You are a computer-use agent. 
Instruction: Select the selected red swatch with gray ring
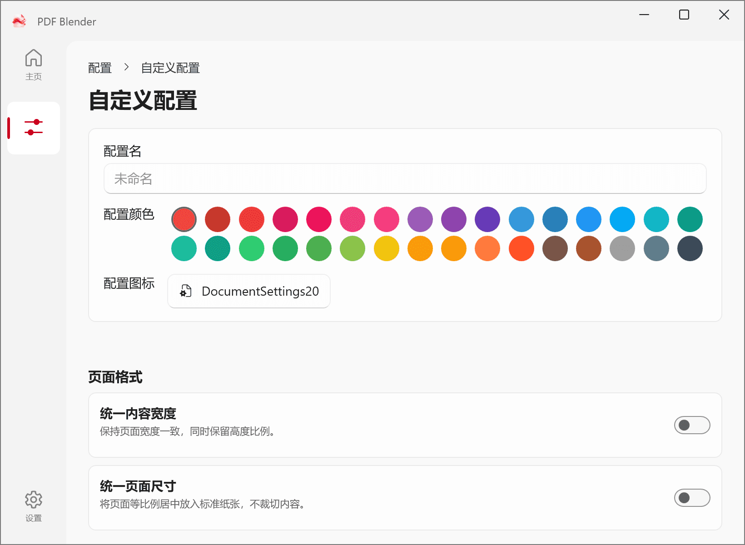184,219
